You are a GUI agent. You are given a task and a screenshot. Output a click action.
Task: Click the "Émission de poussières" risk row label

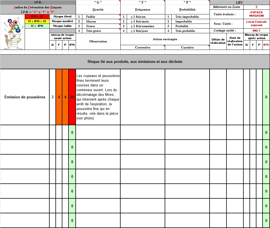tap(25, 97)
